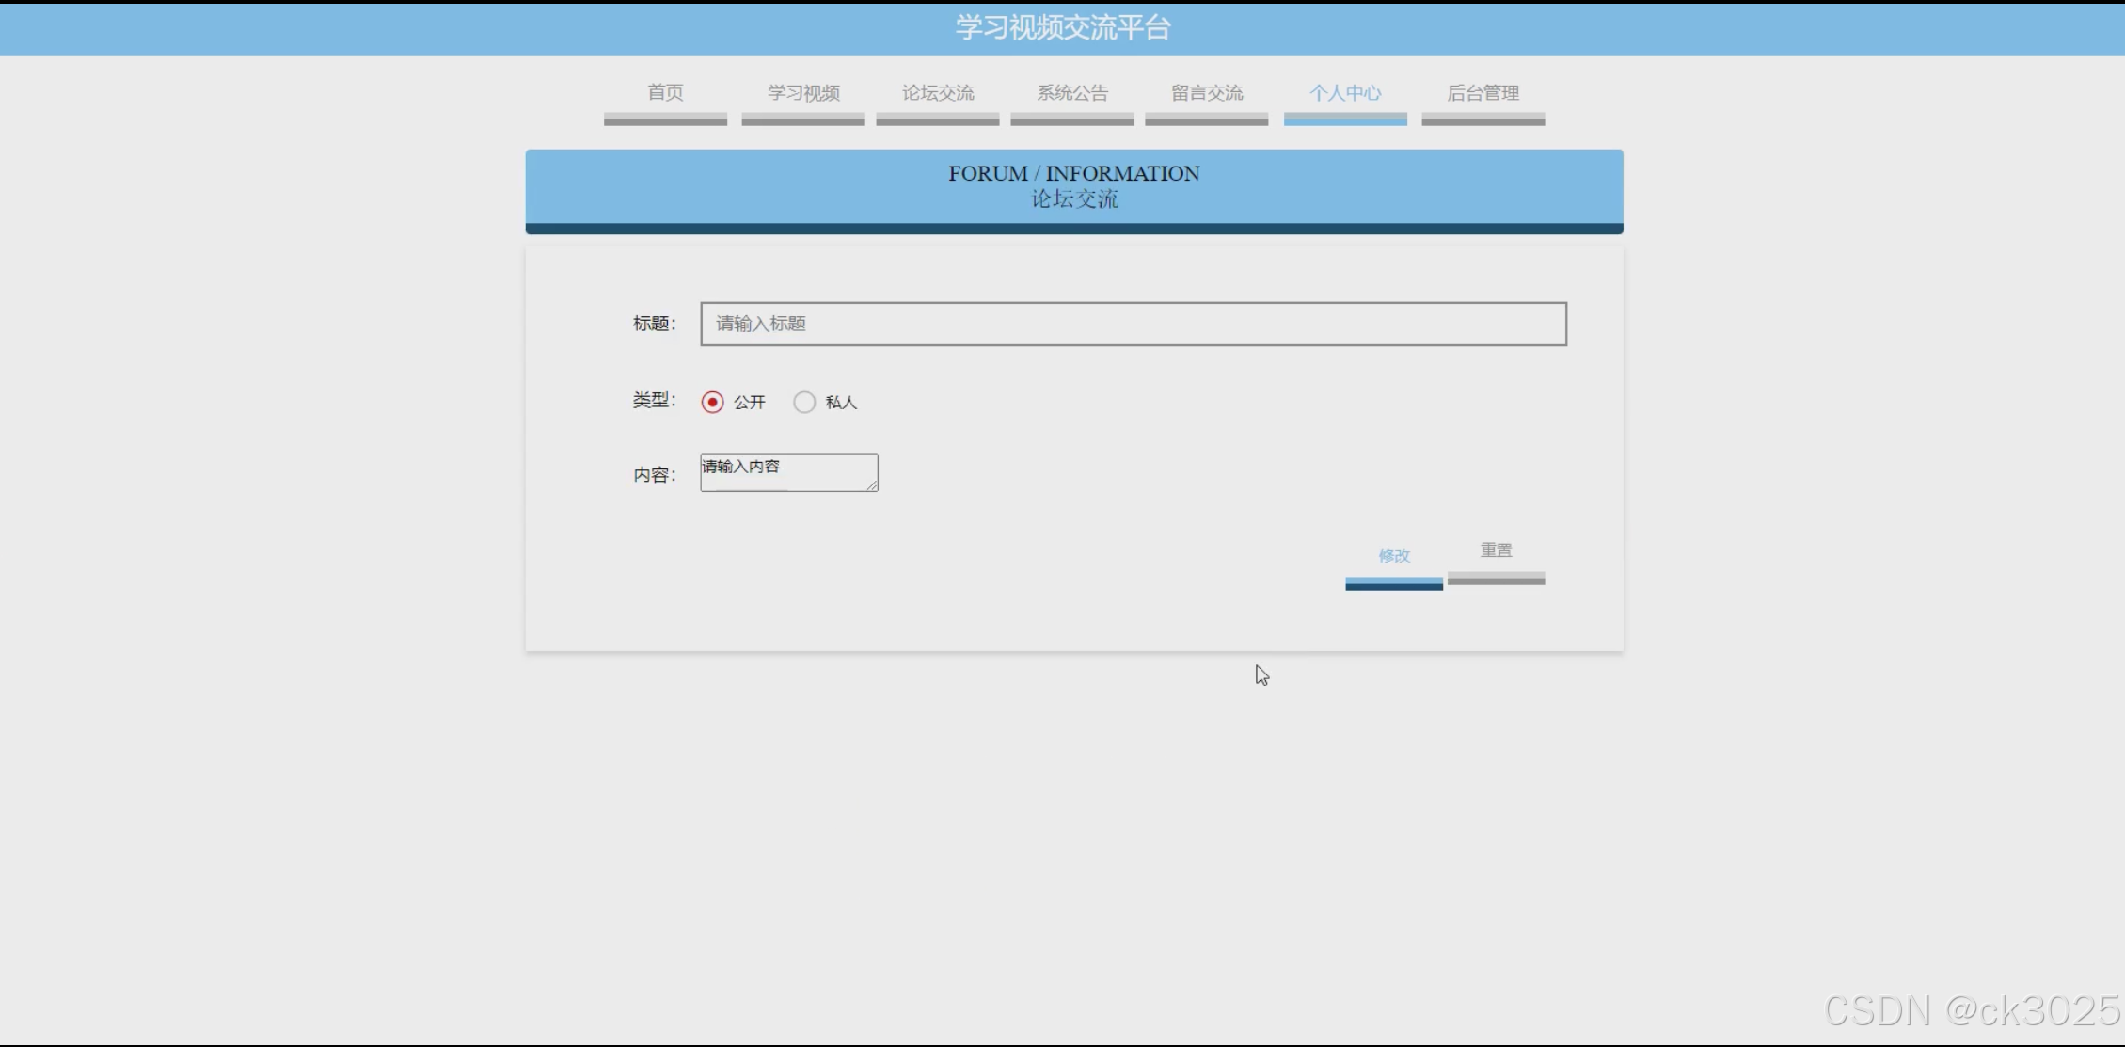Open the 系统公告 navigation tab
The width and height of the screenshot is (2125, 1047).
click(1071, 93)
